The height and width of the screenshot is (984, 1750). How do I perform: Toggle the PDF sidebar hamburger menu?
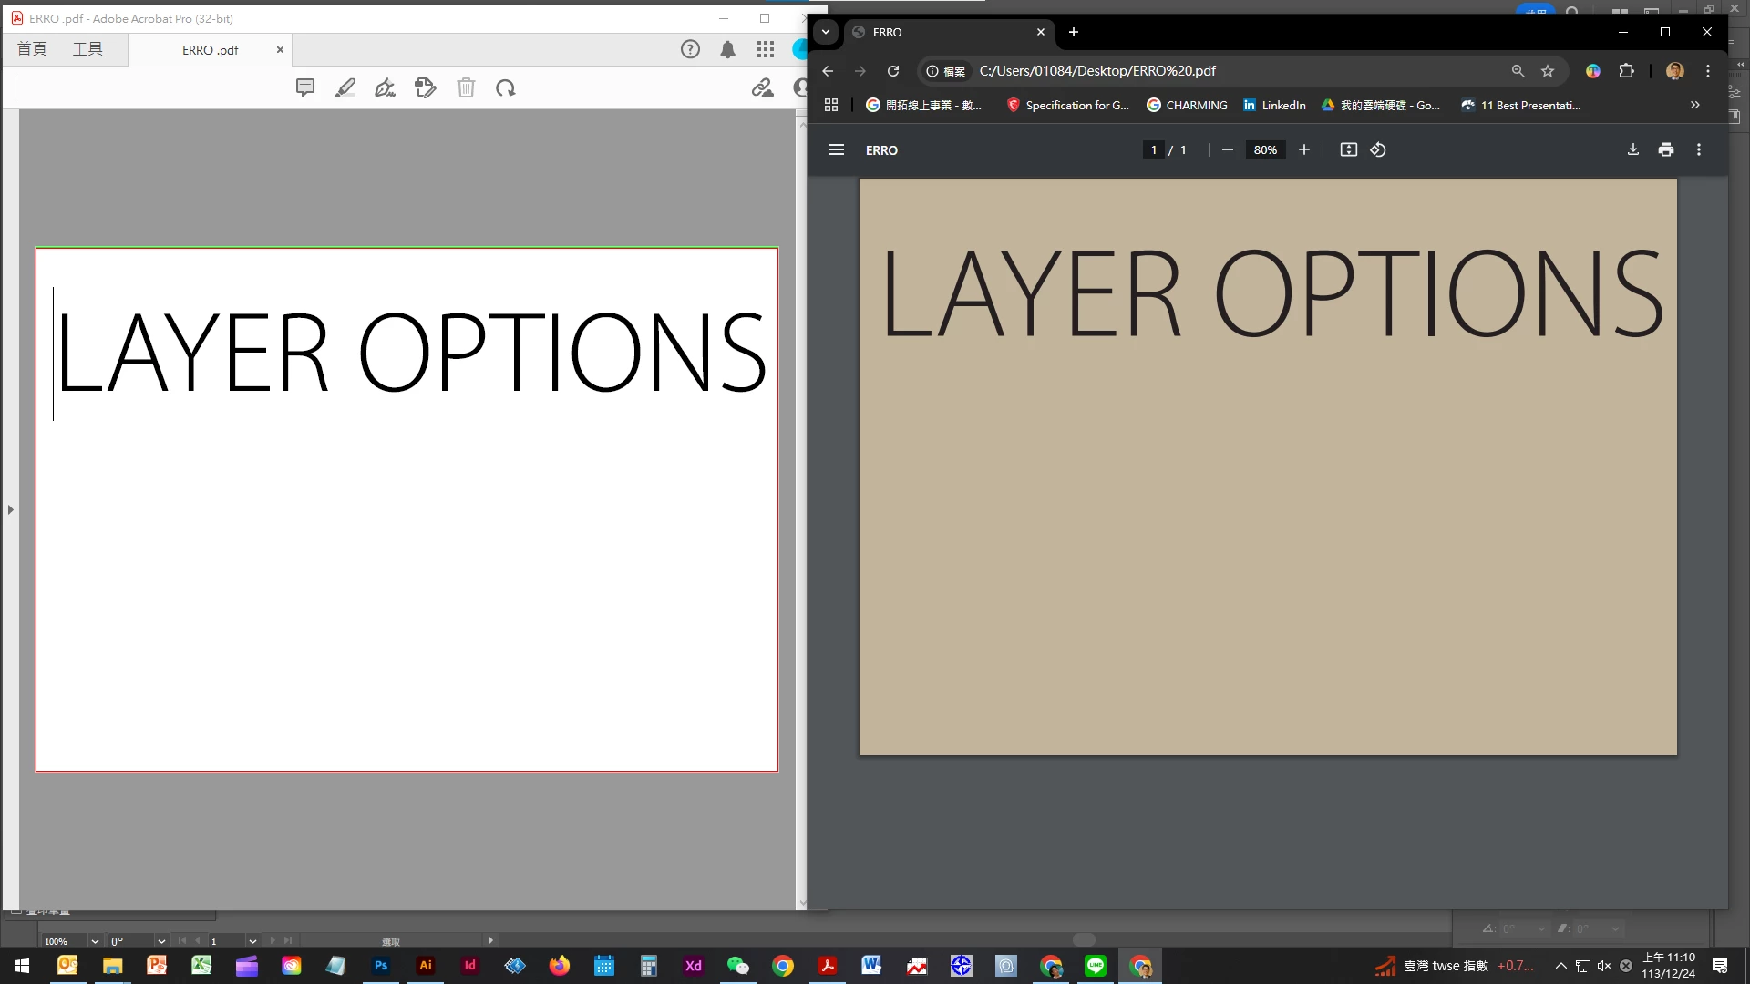tap(836, 149)
